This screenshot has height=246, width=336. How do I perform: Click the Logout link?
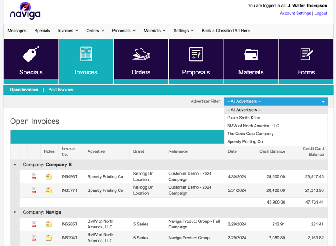[321, 14]
